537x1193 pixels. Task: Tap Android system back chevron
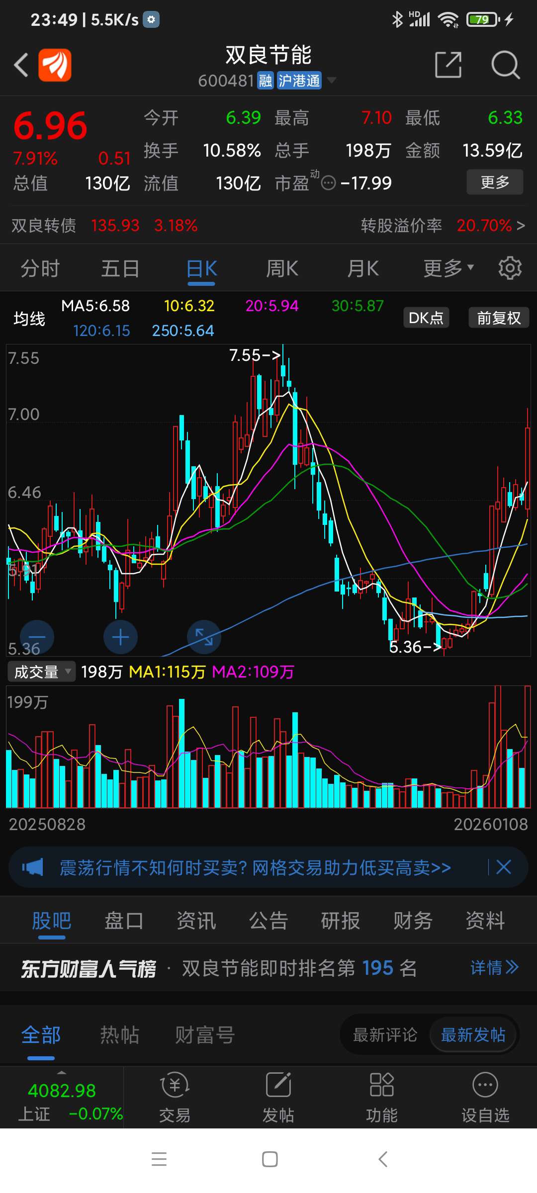pyautogui.click(x=382, y=1159)
